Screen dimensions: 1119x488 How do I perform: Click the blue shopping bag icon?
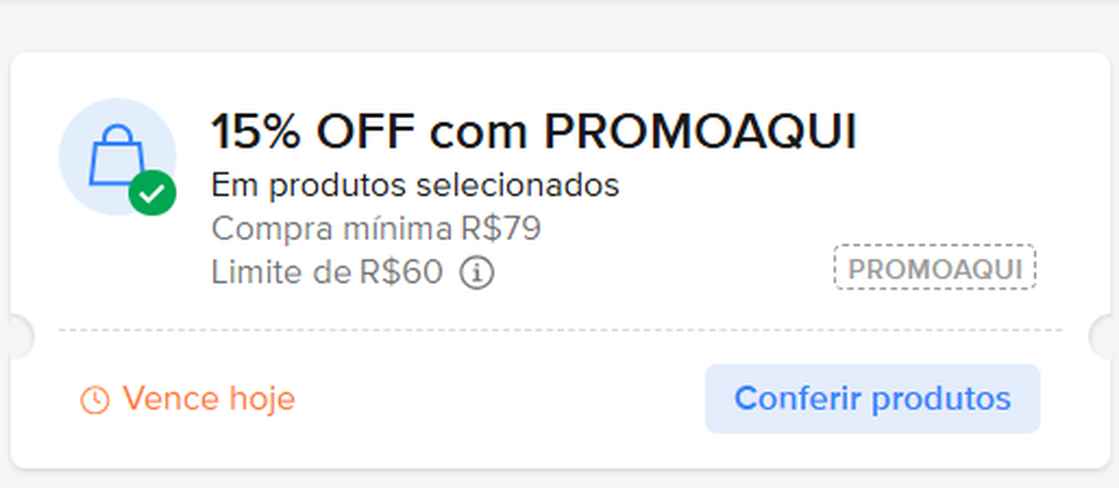(x=116, y=154)
